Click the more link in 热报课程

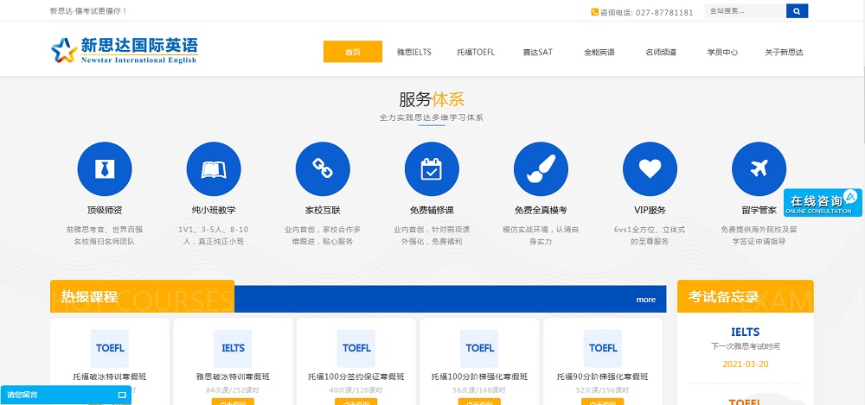[x=645, y=300]
